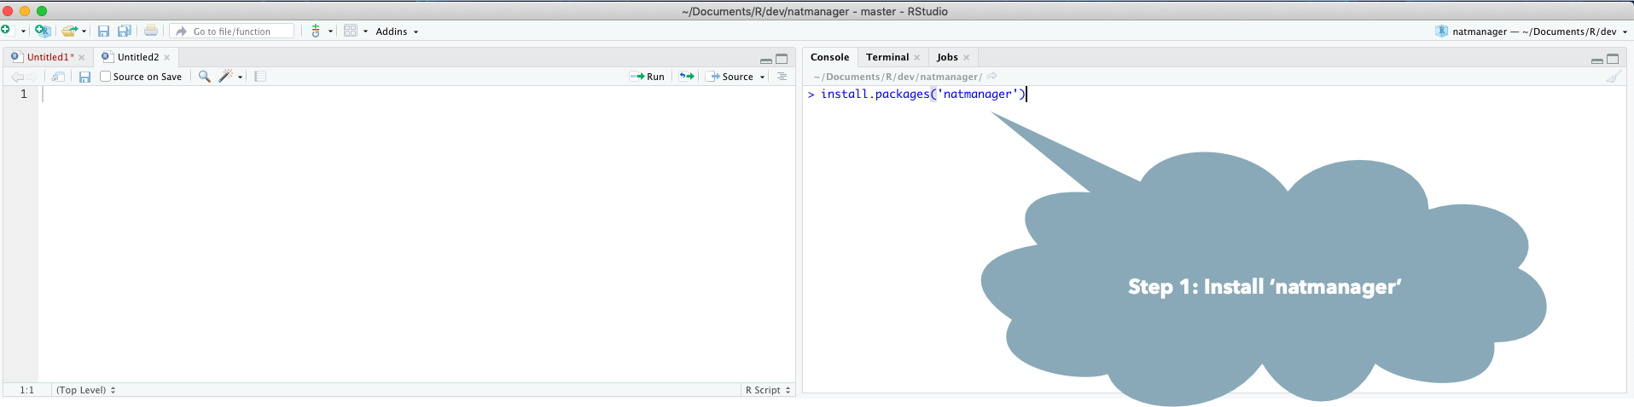Create a new project with the R icon

tap(42, 32)
